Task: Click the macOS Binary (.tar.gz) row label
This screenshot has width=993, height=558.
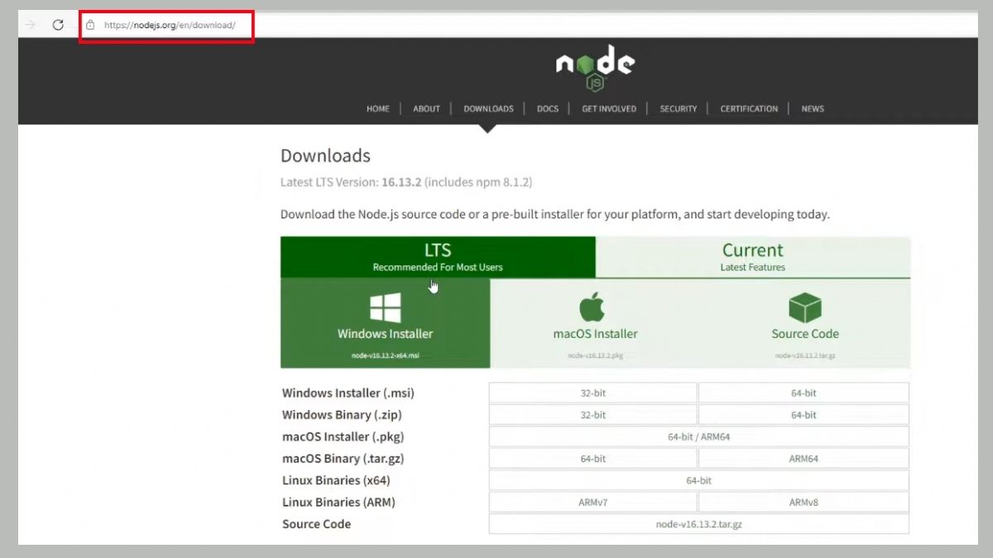Action: (x=343, y=458)
